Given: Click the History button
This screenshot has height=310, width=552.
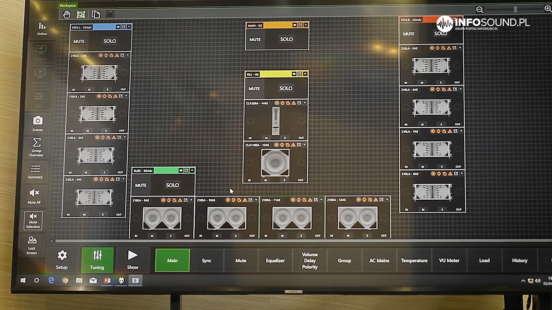Looking at the screenshot, I should (519, 260).
